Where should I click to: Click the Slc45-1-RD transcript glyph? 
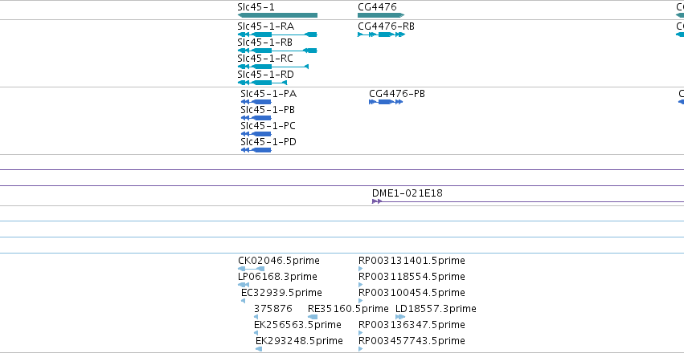tap(262, 83)
